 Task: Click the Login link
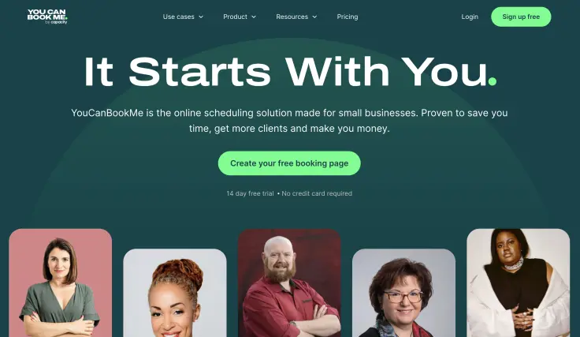click(x=470, y=17)
